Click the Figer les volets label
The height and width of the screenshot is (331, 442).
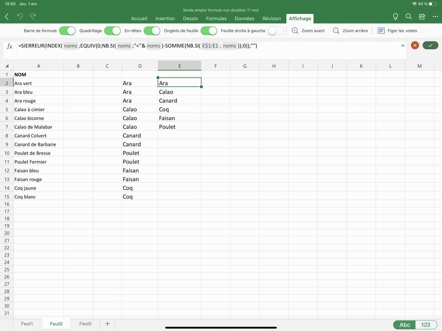coord(402,31)
